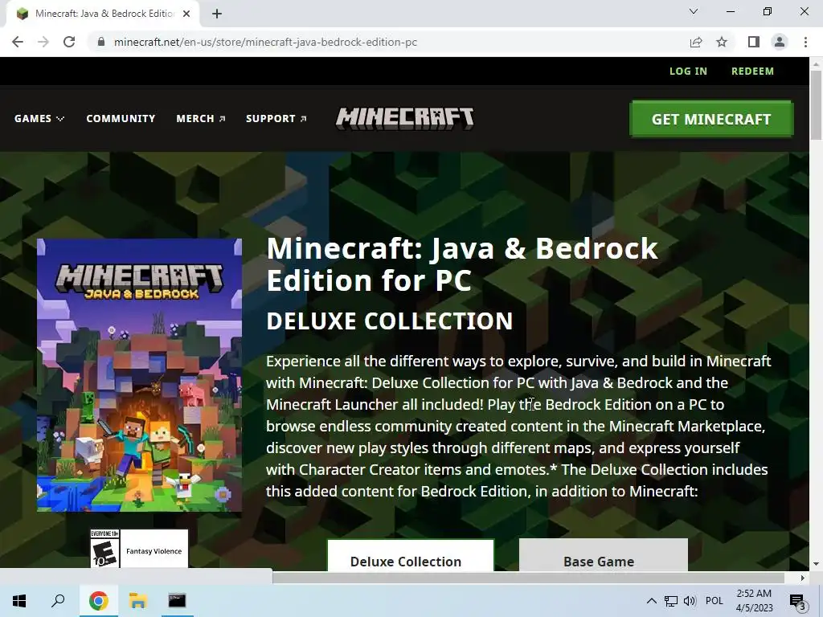This screenshot has width=823, height=617.
Task: Show hidden system tray icons
Action: pyautogui.click(x=651, y=601)
